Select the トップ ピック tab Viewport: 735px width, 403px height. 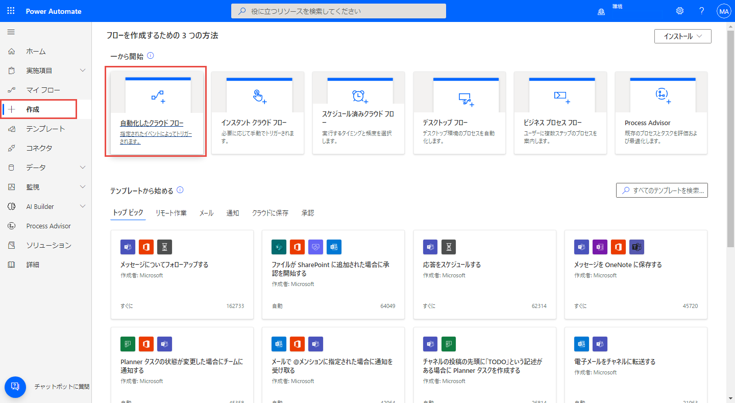128,213
